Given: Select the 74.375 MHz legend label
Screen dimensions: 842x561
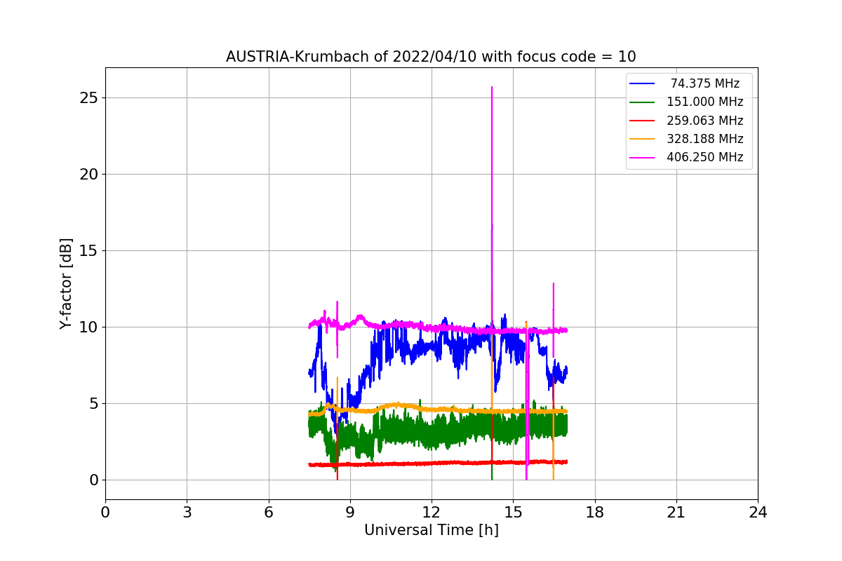Looking at the screenshot, I should click(x=705, y=83).
